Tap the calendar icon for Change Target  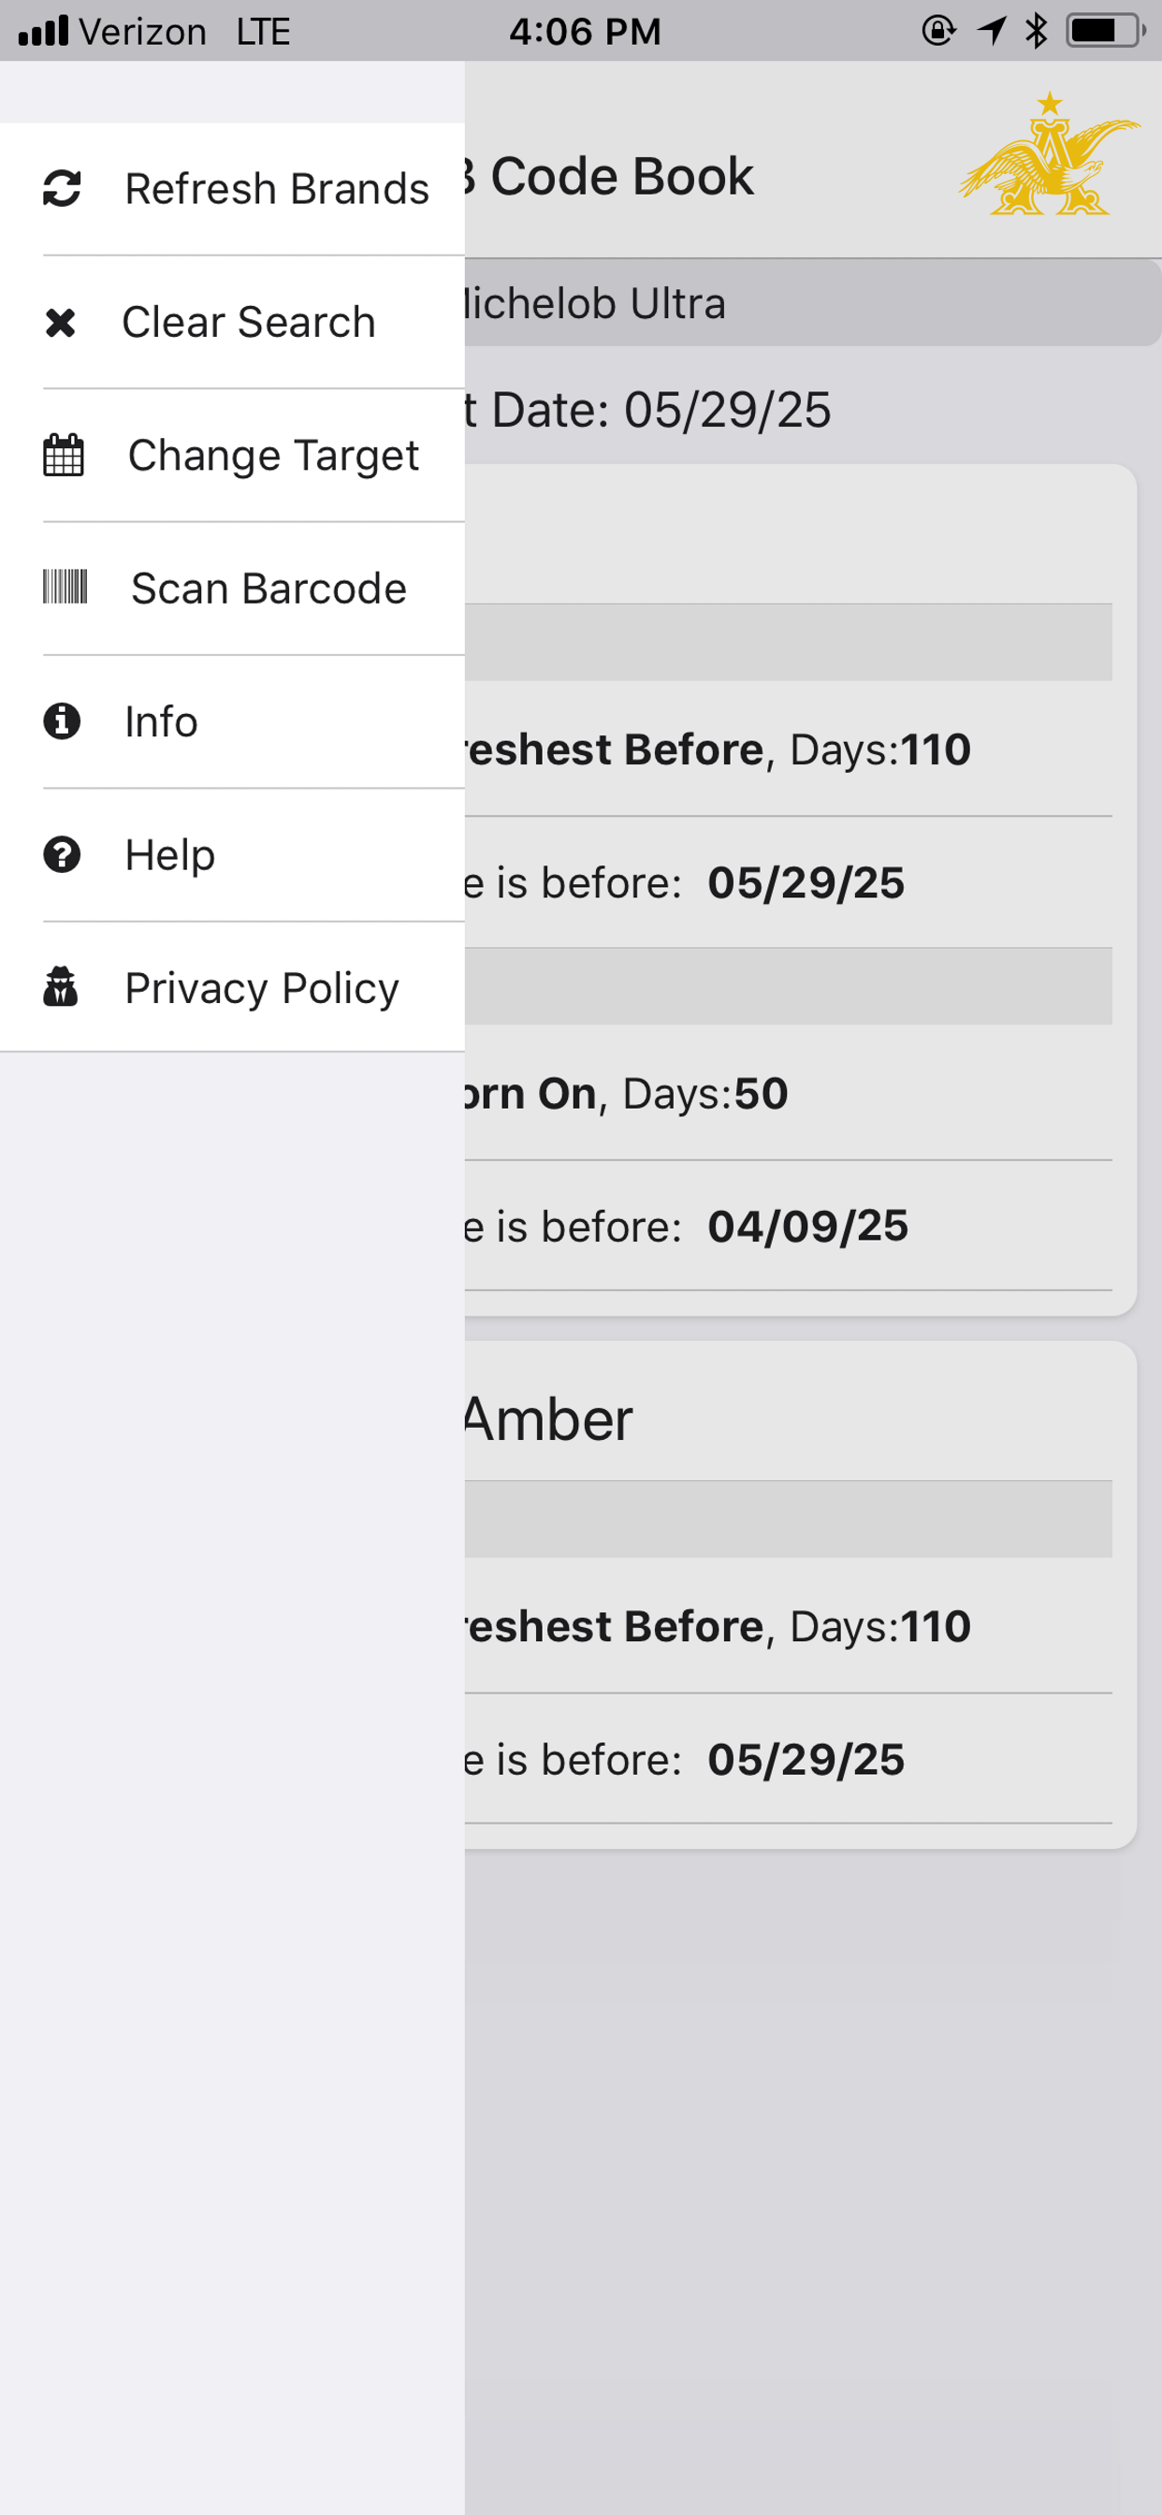tap(64, 455)
